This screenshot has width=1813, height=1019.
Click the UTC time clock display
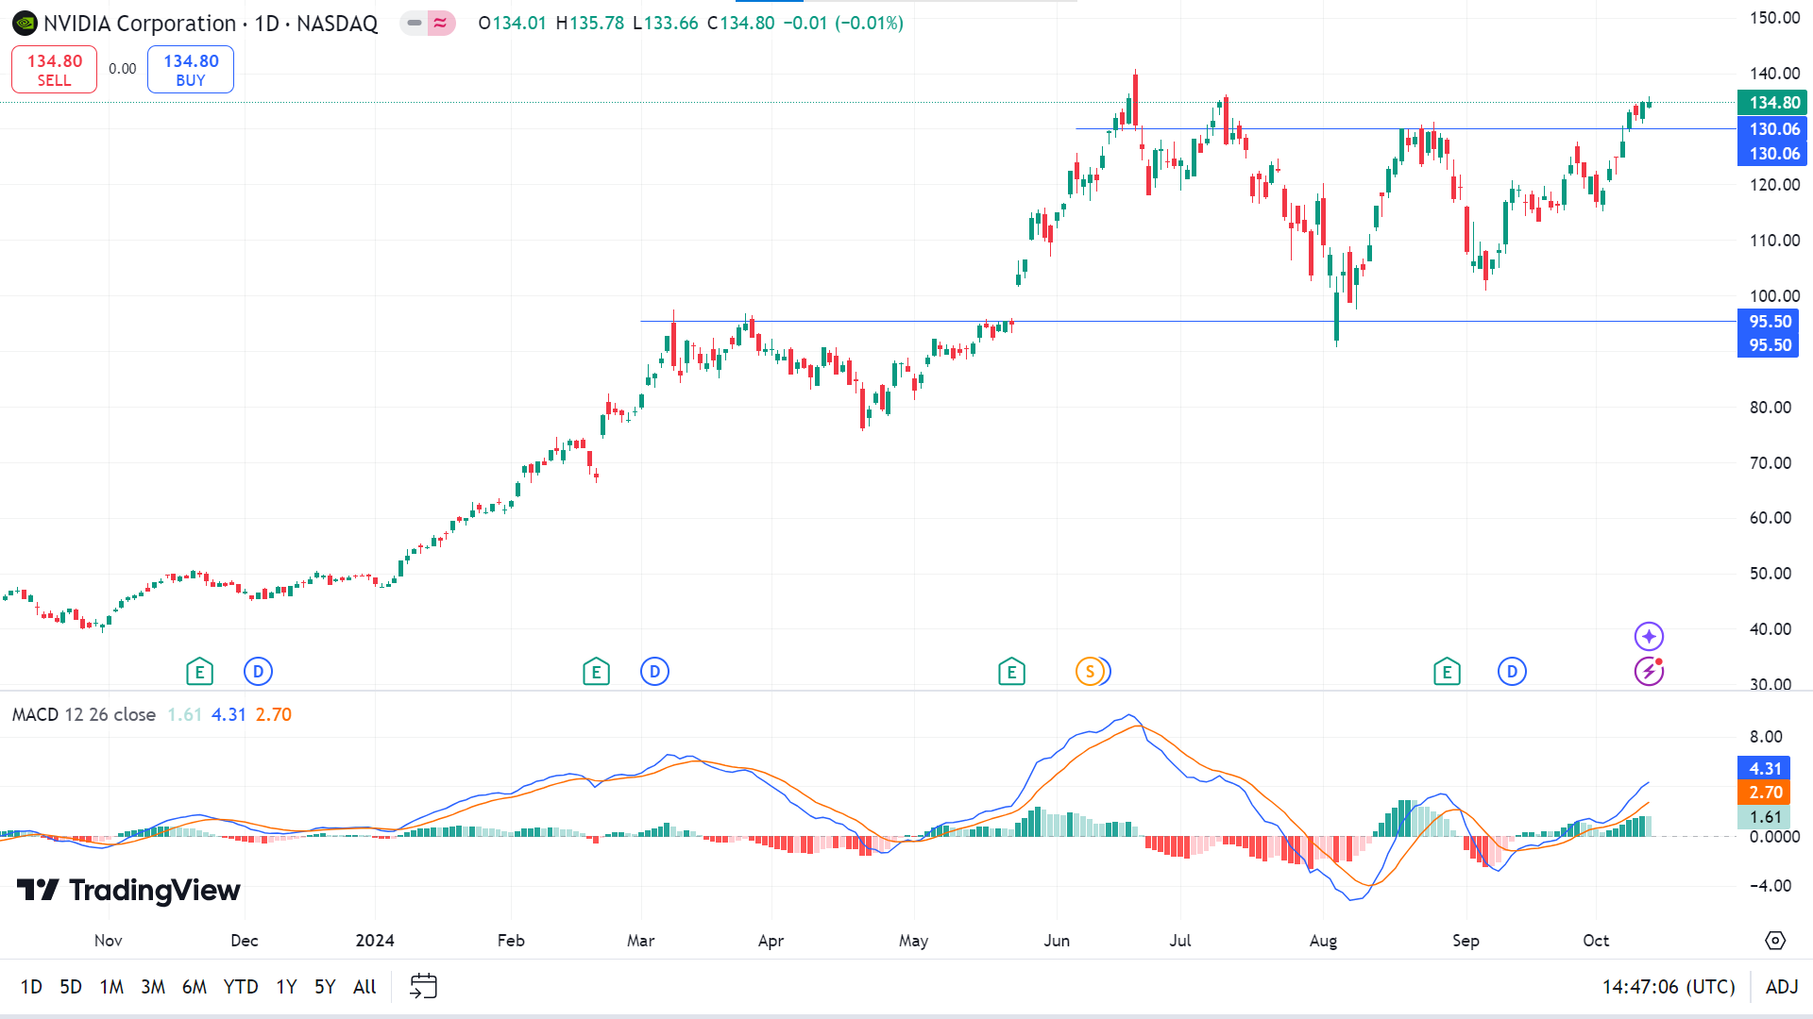click(x=1669, y=987)
